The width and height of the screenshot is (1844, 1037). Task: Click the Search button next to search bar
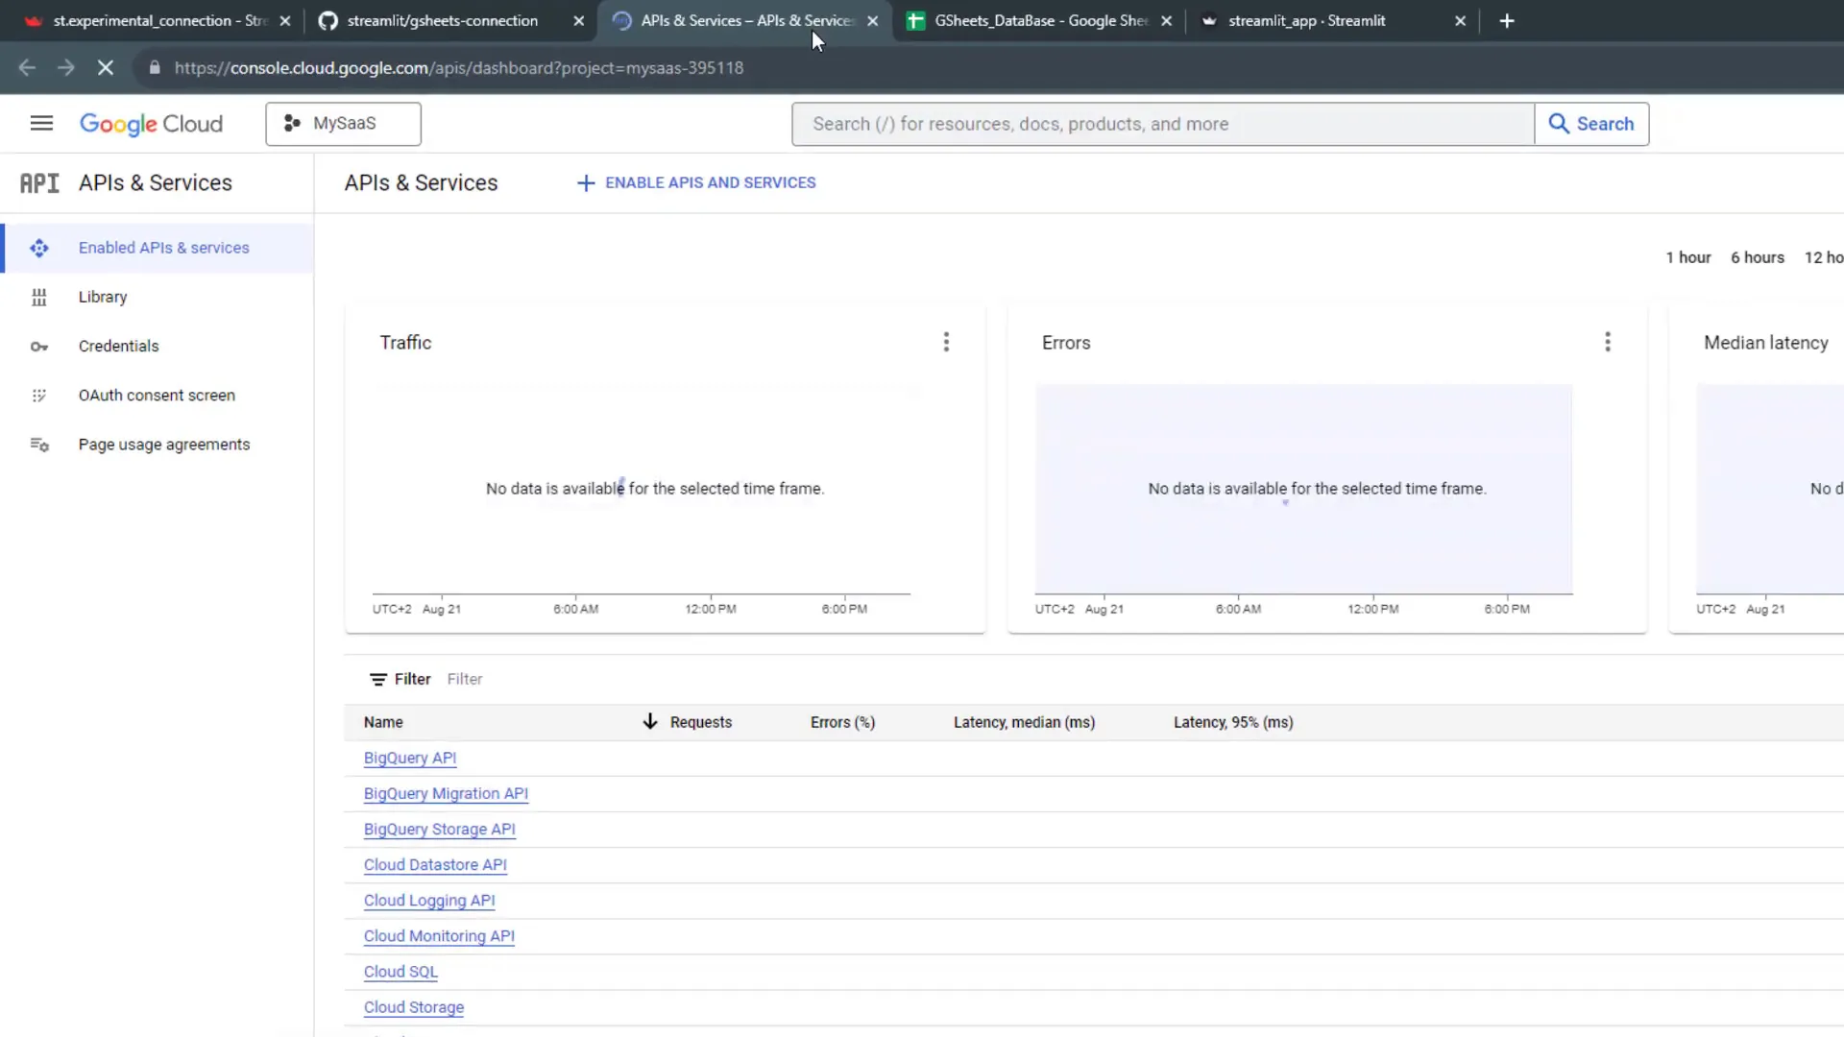[1591, 124]
